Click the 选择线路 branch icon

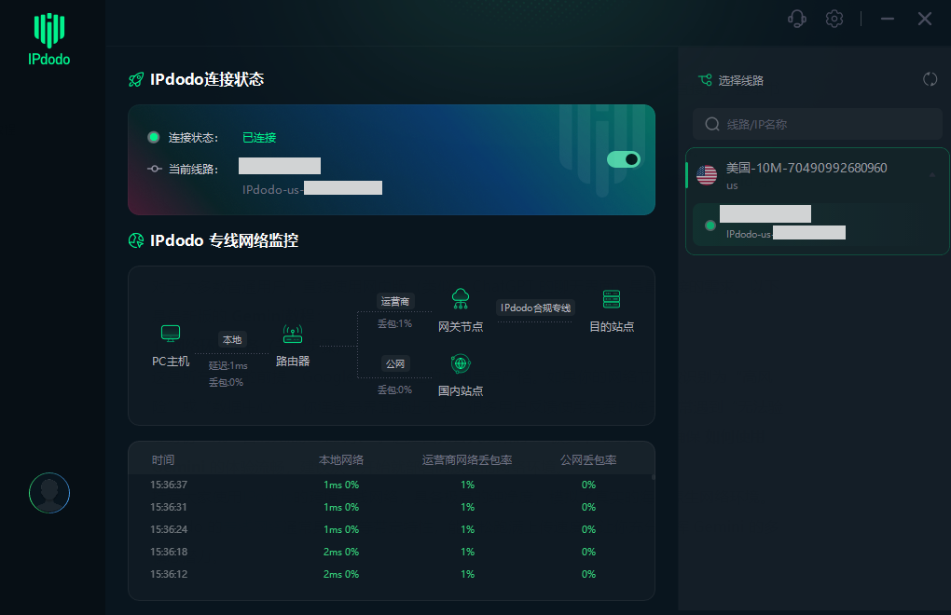point(704,79)
